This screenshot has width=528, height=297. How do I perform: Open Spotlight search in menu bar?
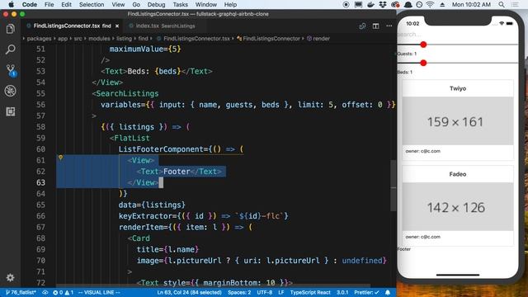pos(502,4)
